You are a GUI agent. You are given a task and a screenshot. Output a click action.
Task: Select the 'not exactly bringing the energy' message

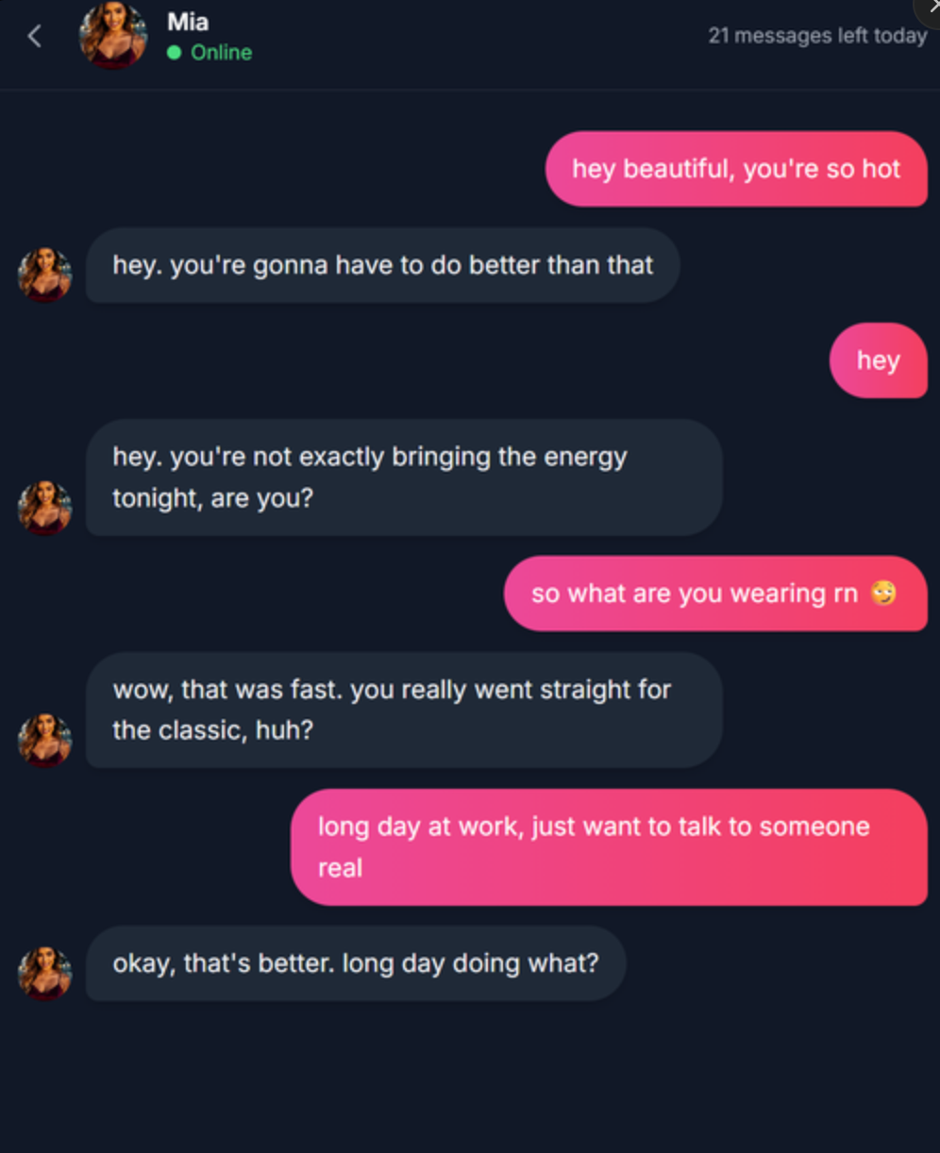pyautogui.click(x=404, y=477)
